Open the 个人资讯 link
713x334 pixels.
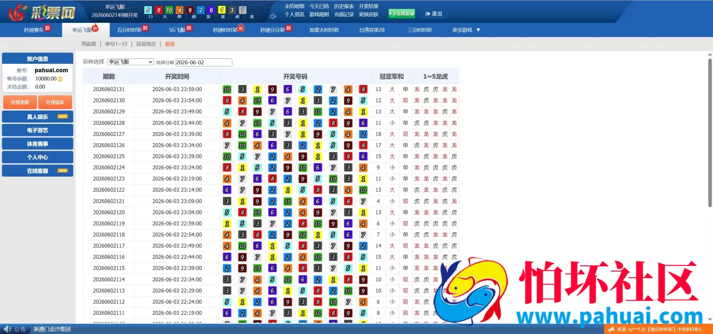point(294,14)
